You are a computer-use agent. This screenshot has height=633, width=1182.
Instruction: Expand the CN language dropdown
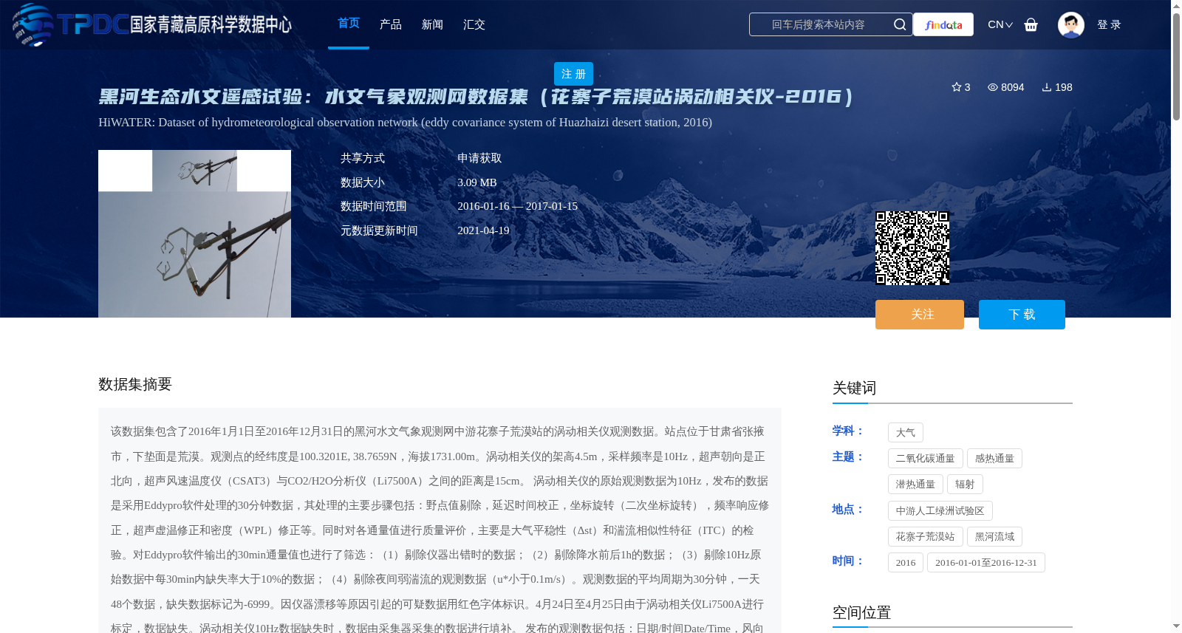(x=1000, y=24)
